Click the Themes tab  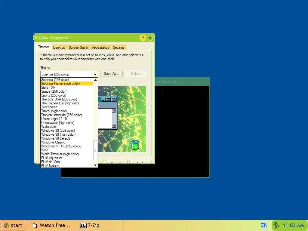(x=44, y=47)
